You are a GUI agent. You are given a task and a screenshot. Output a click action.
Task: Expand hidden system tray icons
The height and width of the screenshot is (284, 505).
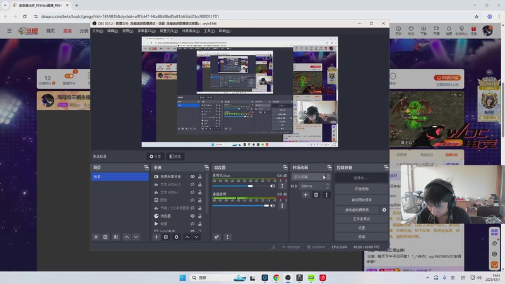427,278
